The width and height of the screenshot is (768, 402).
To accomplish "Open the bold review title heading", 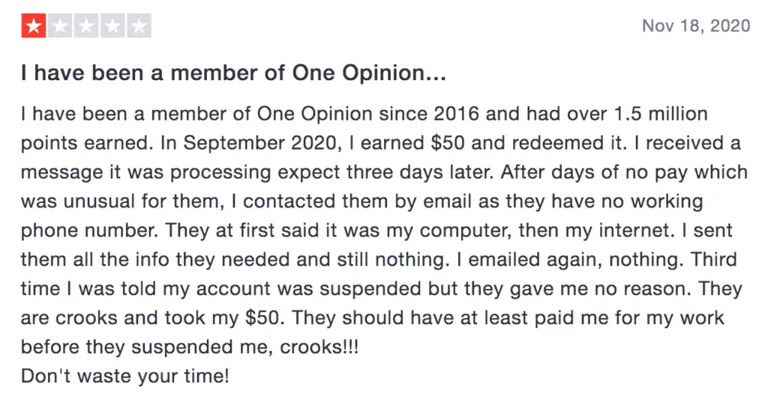I will (234, 73).
